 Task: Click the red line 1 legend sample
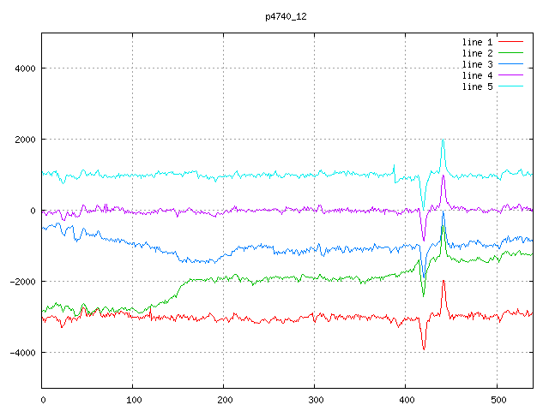(x=510, y=42)
